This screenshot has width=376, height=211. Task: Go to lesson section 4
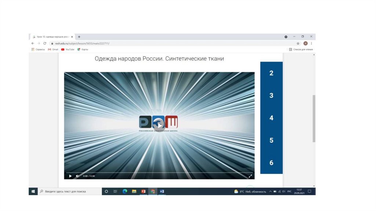pos(271,118)
